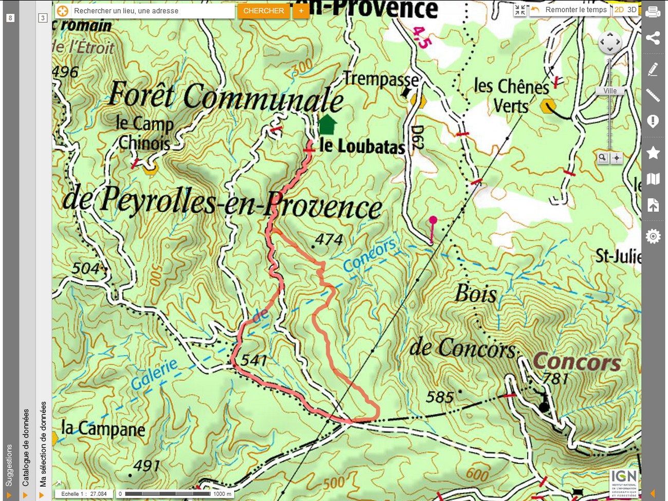Select the ruler measuring tool
The image size is (668, 501).
pos(653,95)
